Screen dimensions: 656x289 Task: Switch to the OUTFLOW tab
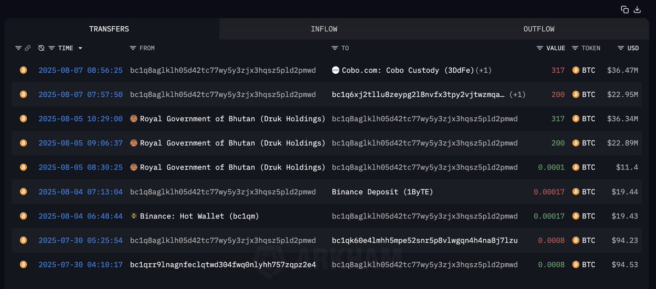[x=539, y=29]
